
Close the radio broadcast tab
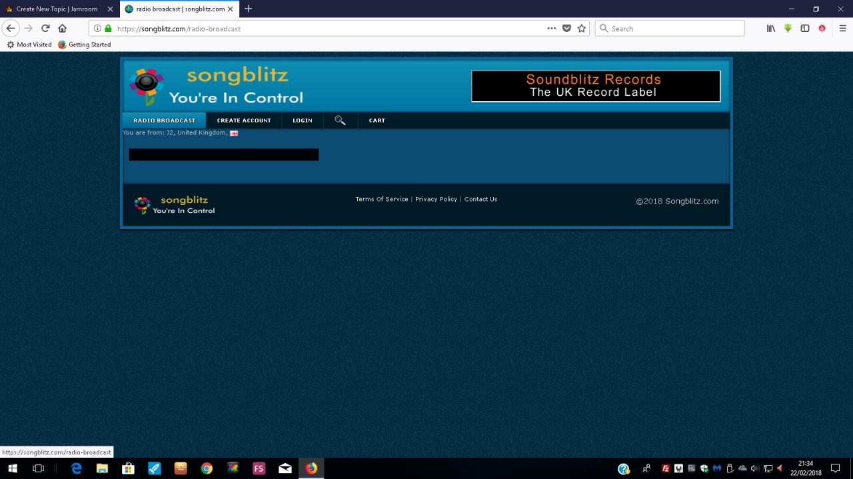[231, 9]
